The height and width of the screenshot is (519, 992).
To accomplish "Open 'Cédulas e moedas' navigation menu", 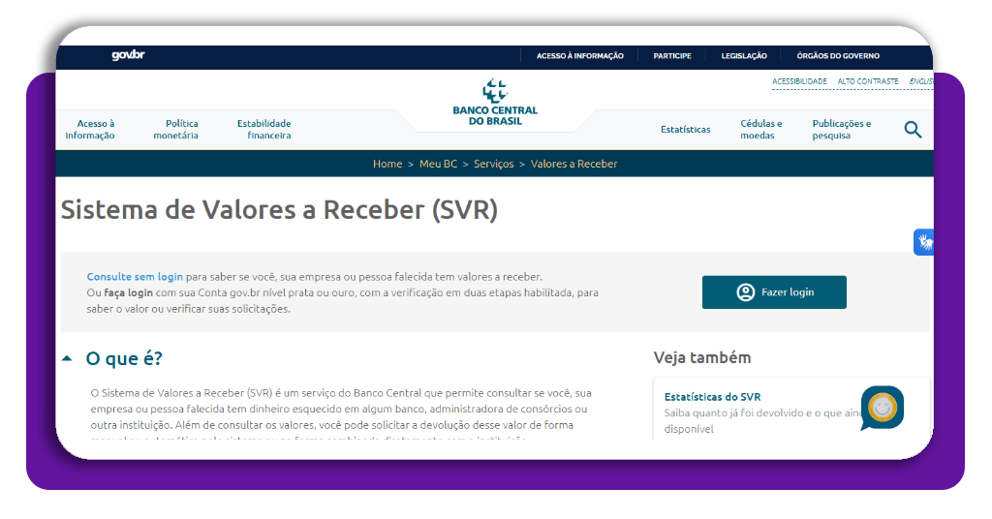I will coord(761,130).
